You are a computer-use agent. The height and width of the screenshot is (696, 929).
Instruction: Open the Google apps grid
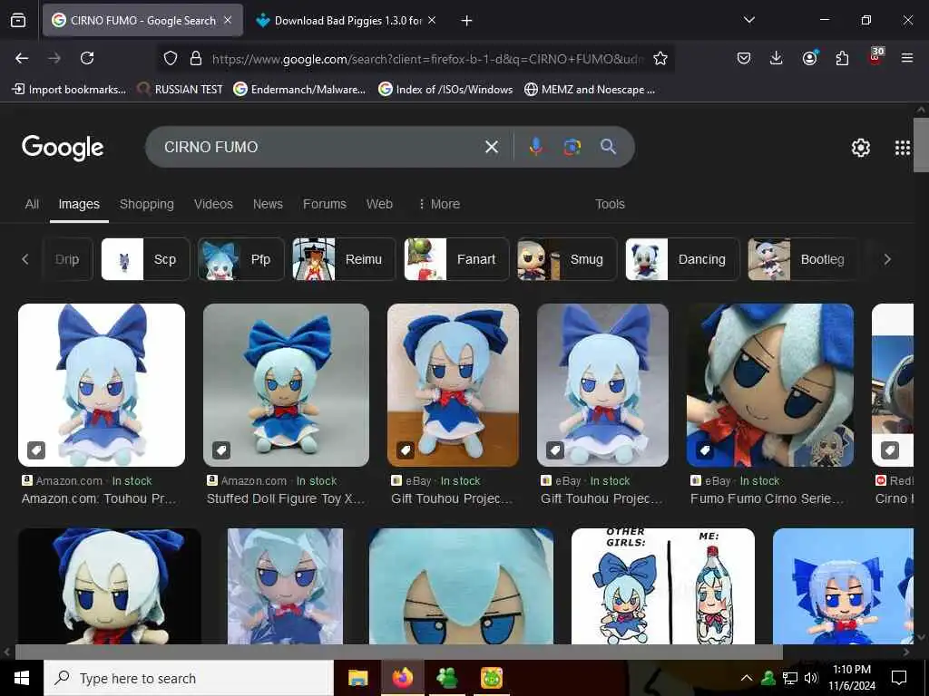pyautogui.click(x=903, y=148)
